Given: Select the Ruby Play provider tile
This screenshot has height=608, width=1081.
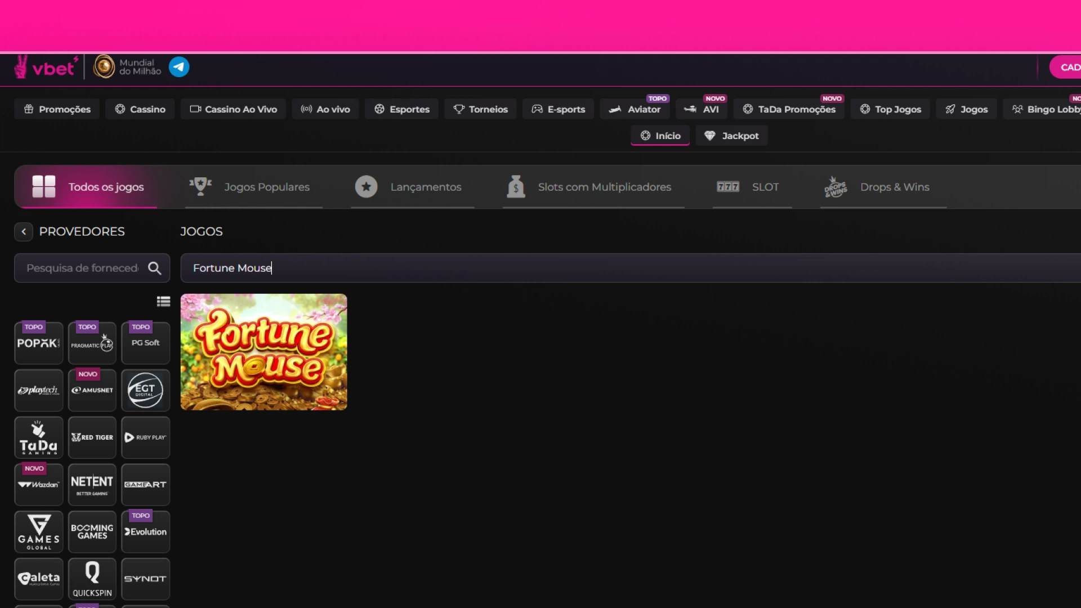Looking at the screenshot, I should click(145, 437).
